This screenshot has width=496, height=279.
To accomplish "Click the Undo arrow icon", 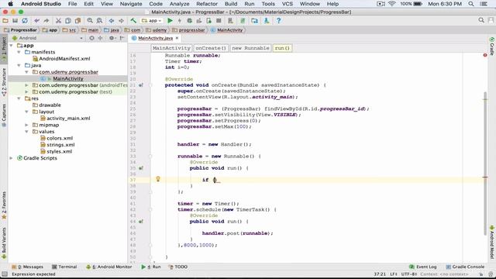I will click(x=37, y=21).
